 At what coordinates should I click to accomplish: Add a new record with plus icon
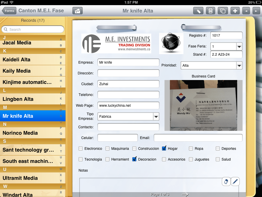235,11
